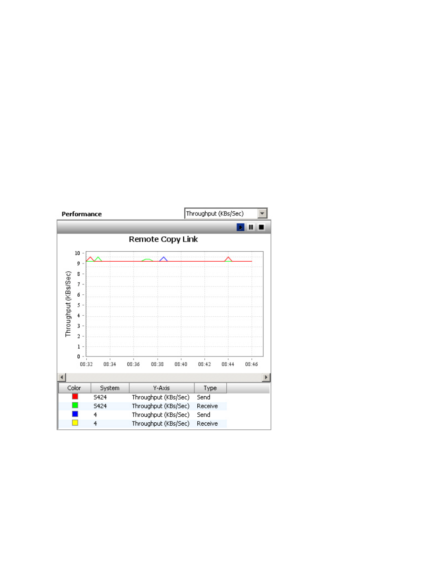The height and width of the screenshot is (577, 445).
Task: Sort by the Color column header
Action: tap(74, 388)
